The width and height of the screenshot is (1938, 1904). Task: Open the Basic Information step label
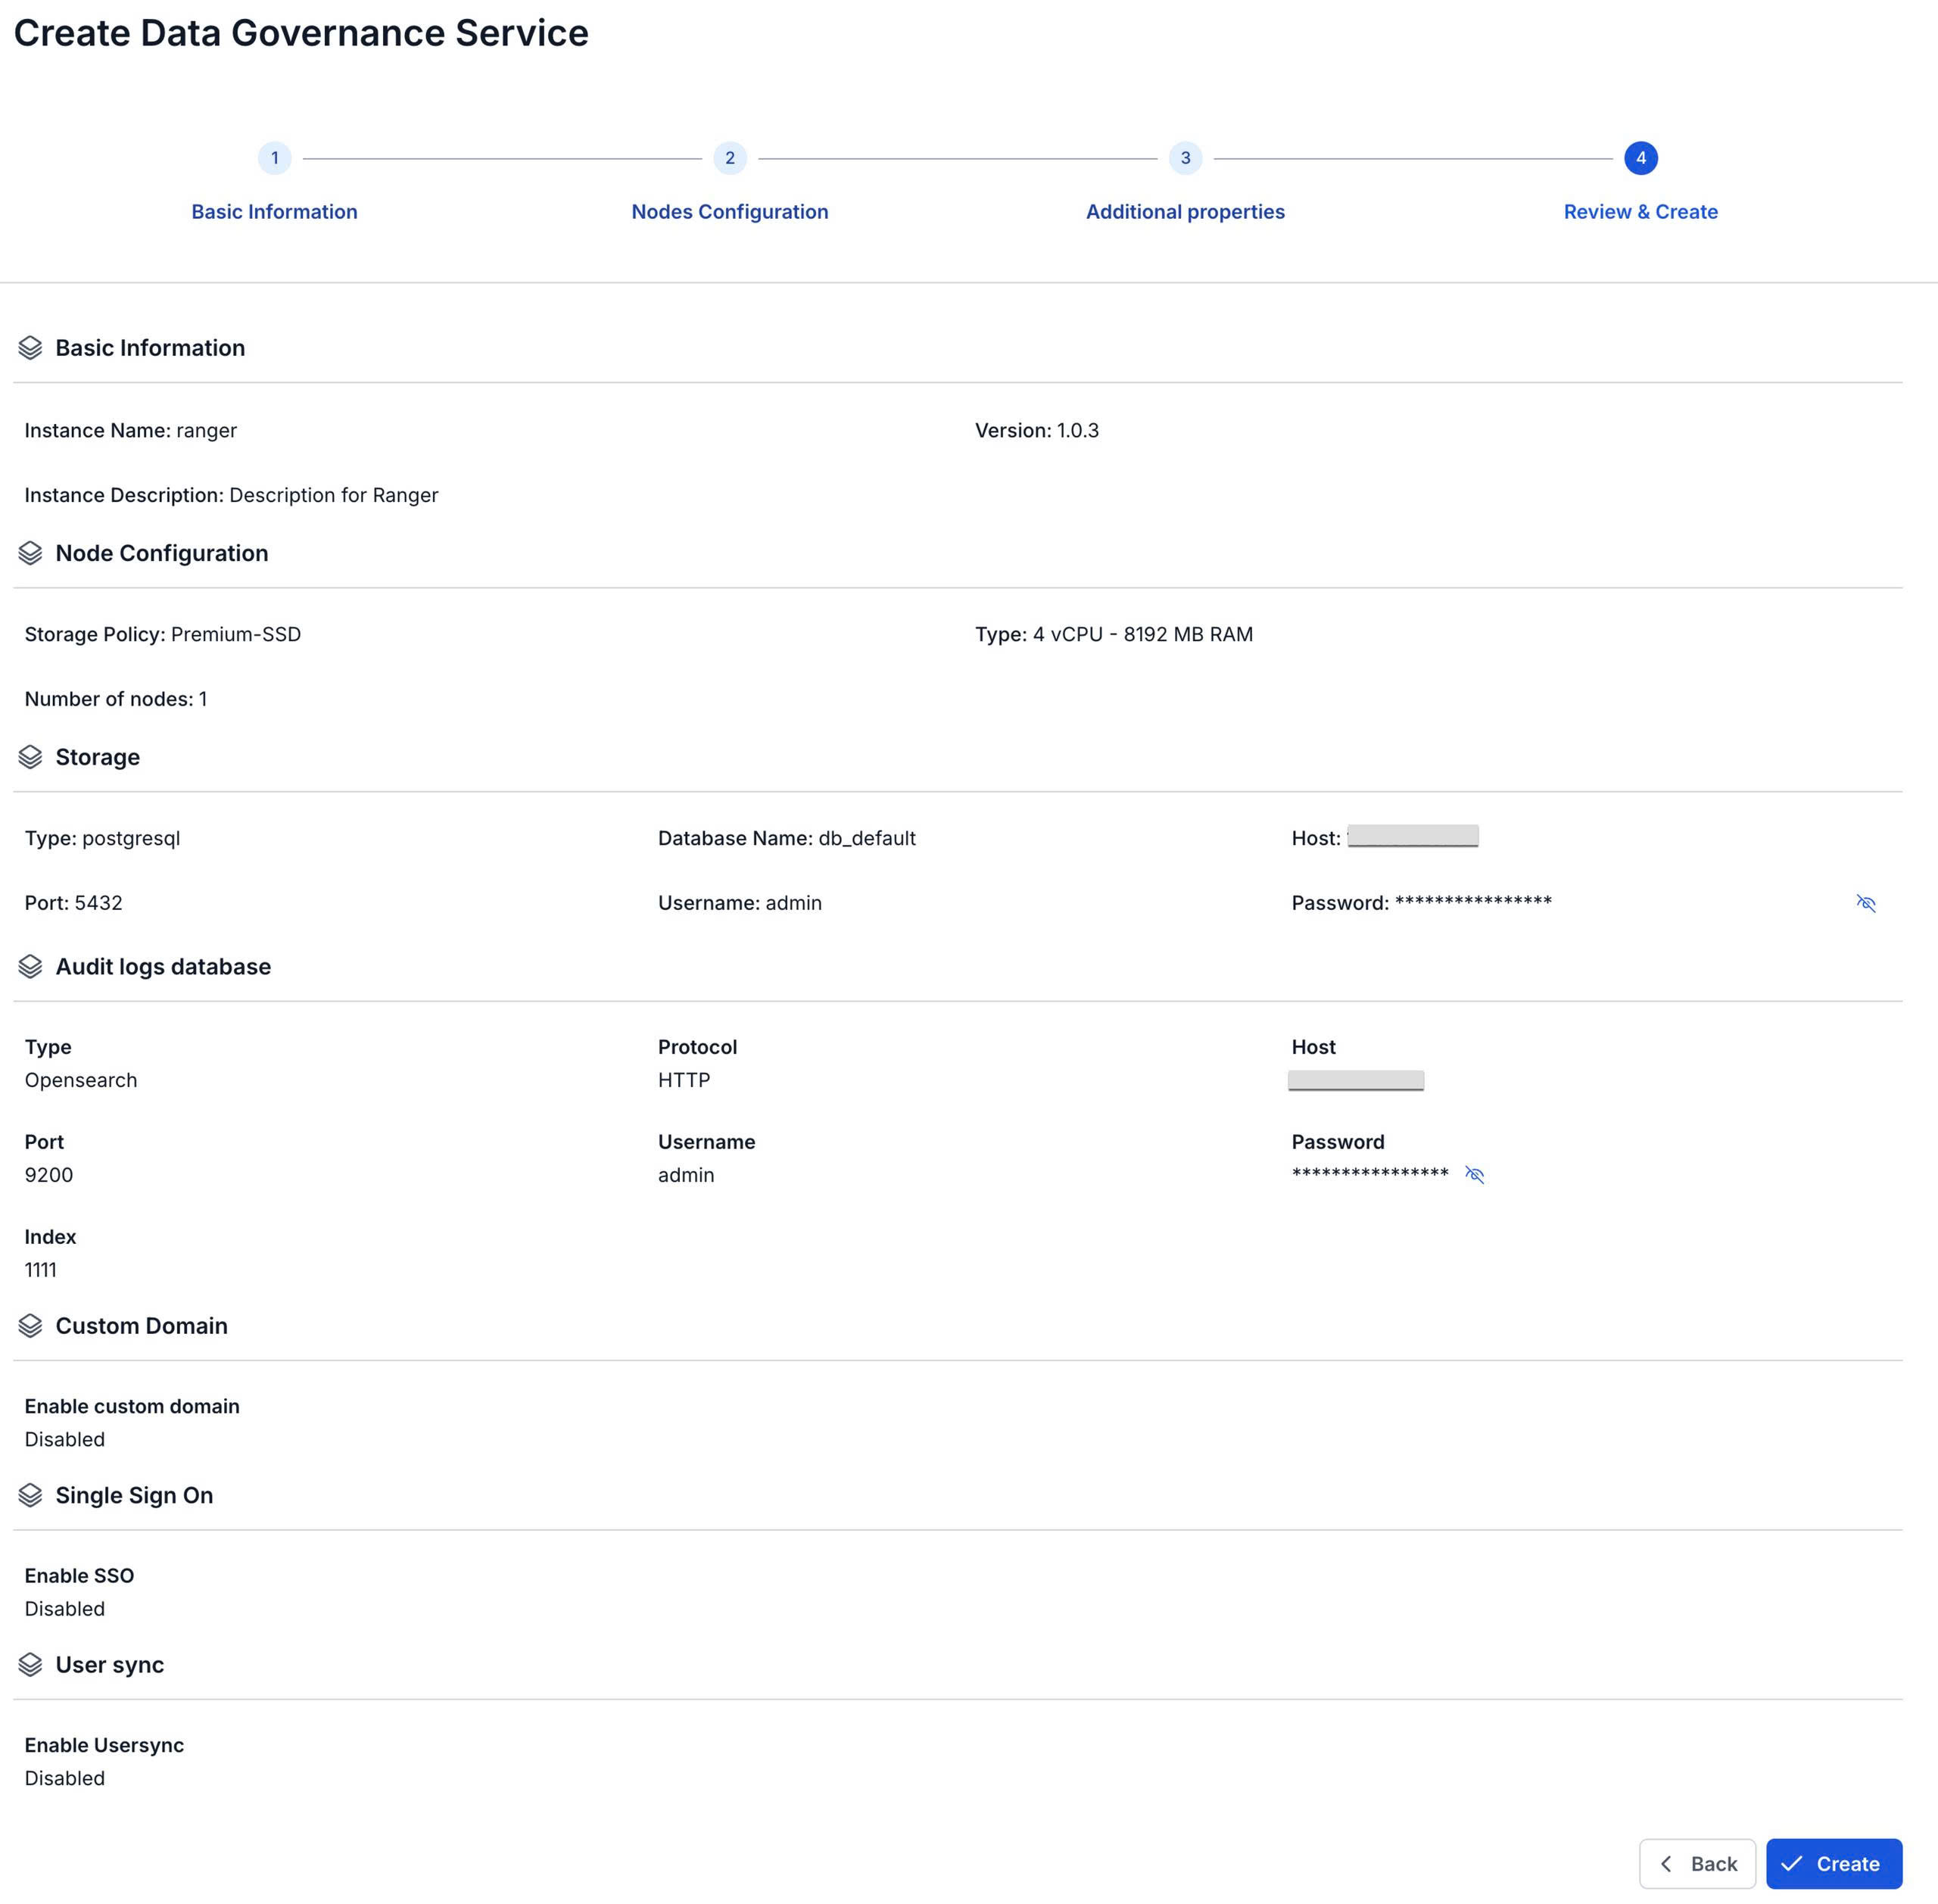pyautogui.click(x=274, y=212)
